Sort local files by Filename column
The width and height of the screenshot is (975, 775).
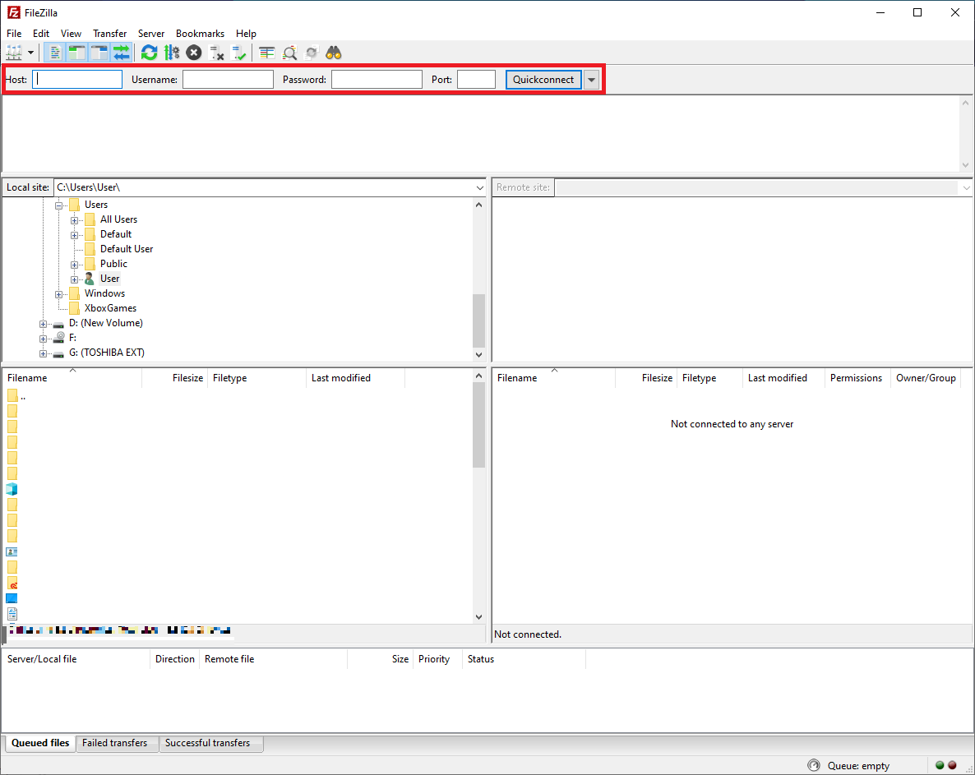pyautogui.click(x=72, y=378)
